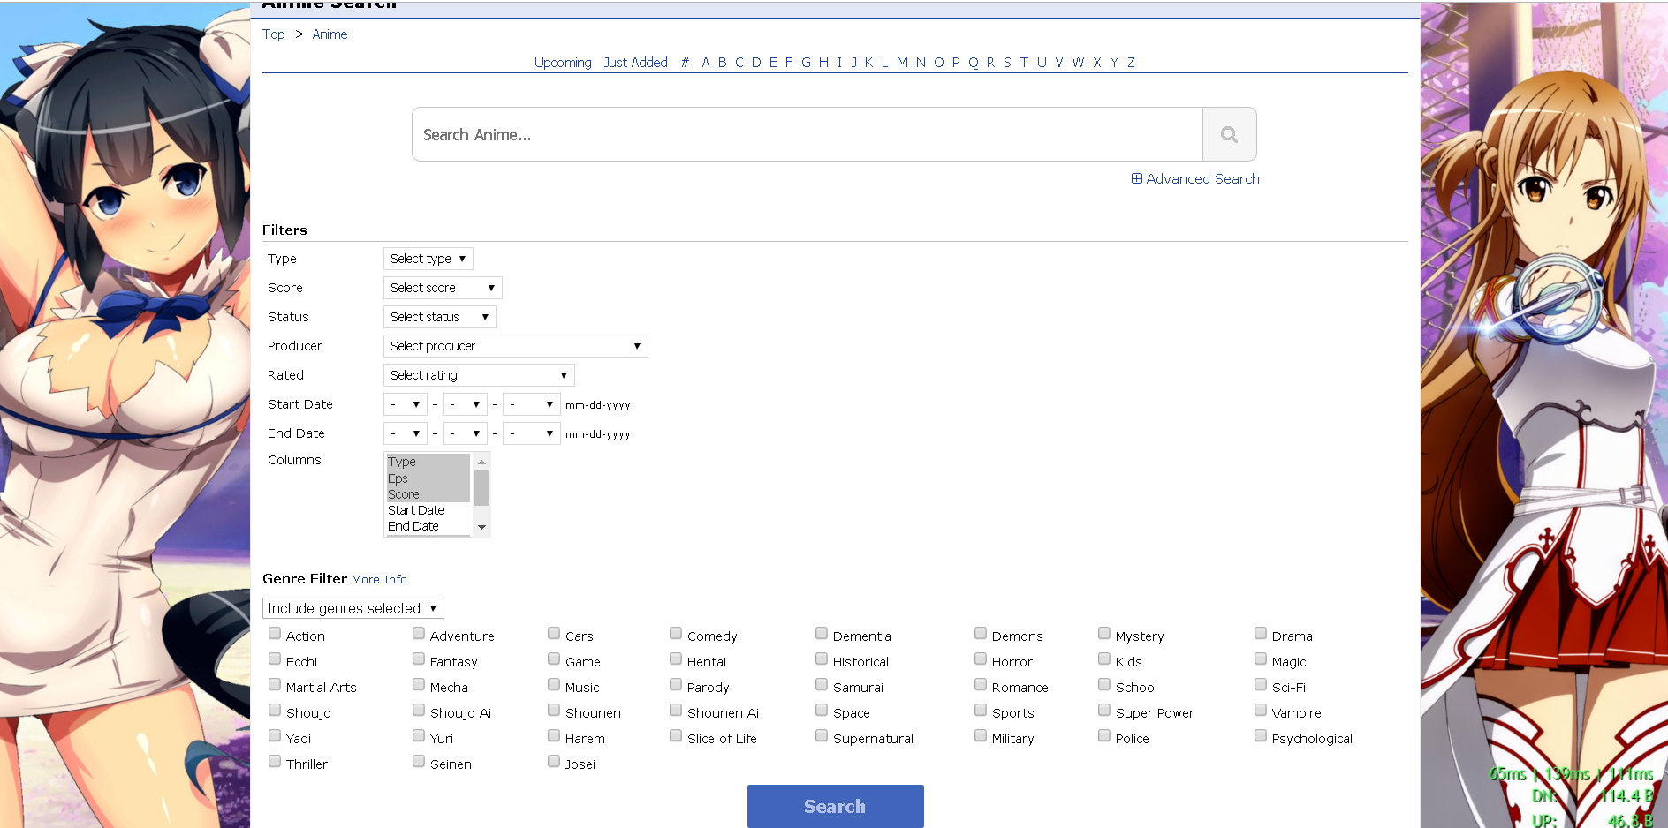Browse anime starting with letter M
The image size is (1668, 828).
(902, 63)
